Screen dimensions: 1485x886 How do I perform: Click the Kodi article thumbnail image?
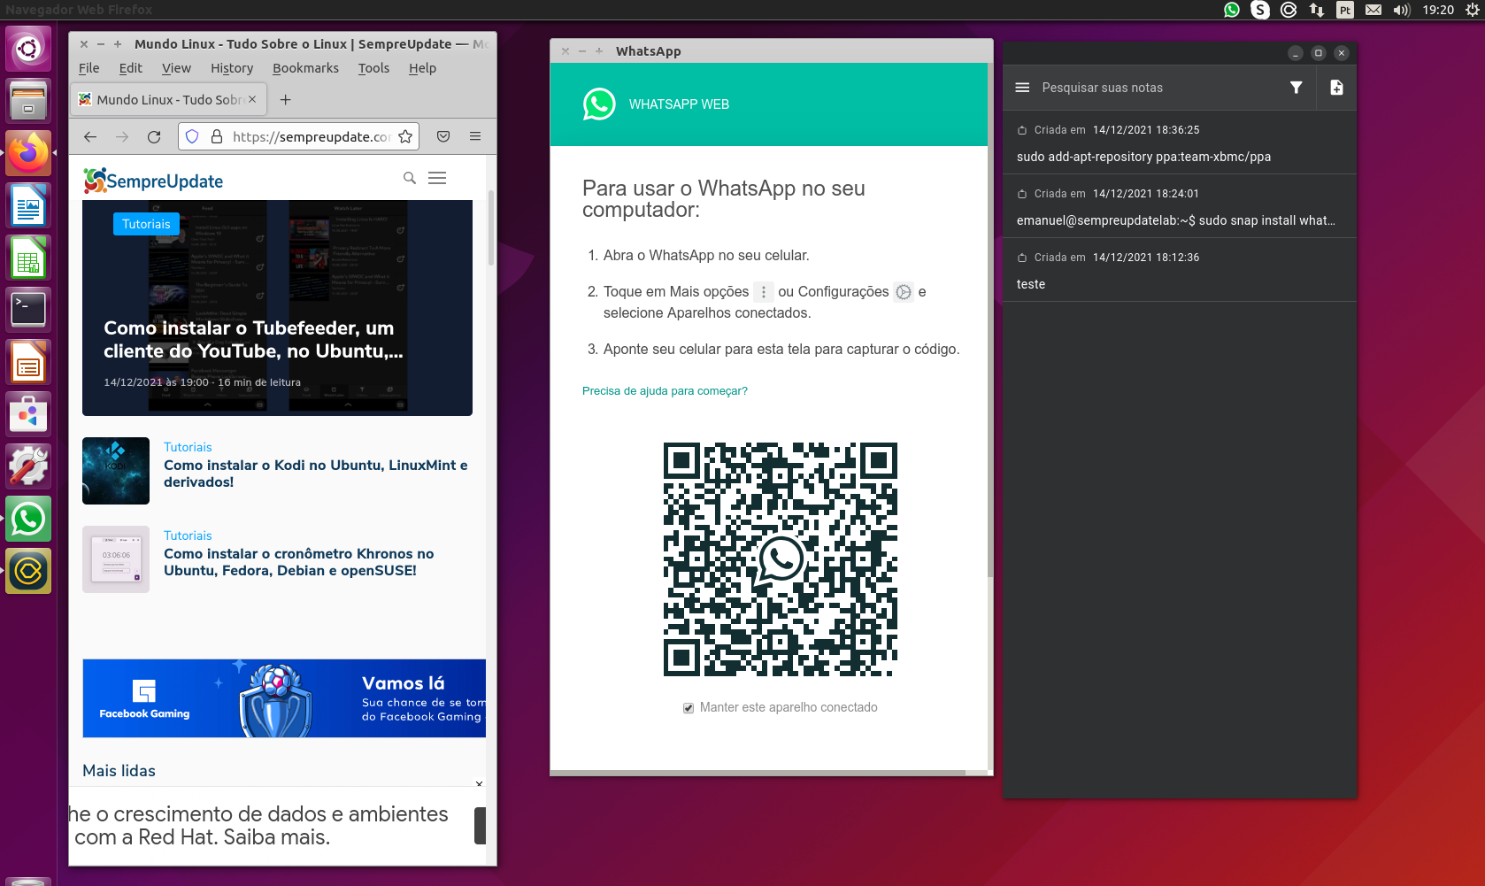(x=116, y=471)
